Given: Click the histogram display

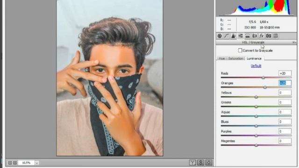Looking at the screenshot, I should tap(256, 7).
